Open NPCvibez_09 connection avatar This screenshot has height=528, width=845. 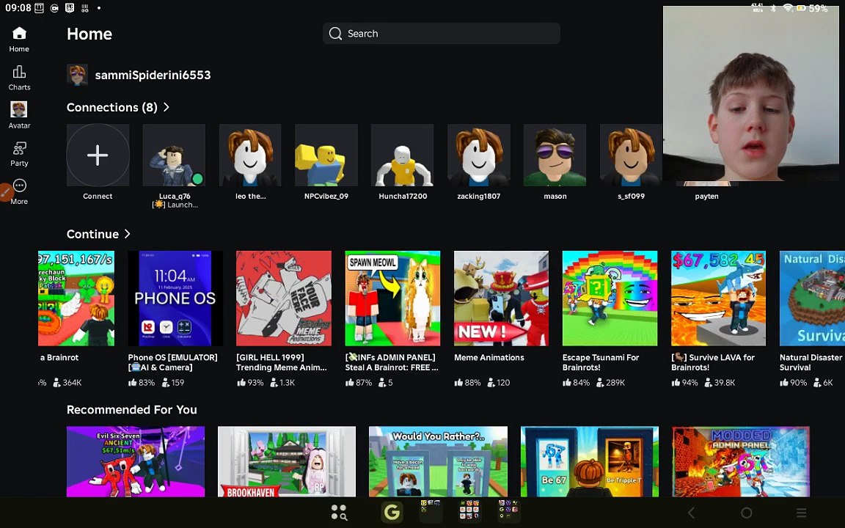[326, 155]
